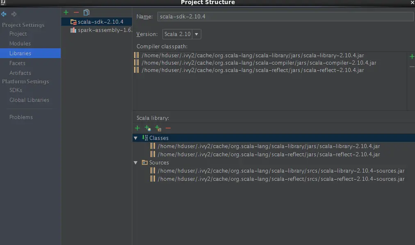This screenshot has width=415, height=245.
Task: Open the SDKs platform settings page
Action: [16, 90]
